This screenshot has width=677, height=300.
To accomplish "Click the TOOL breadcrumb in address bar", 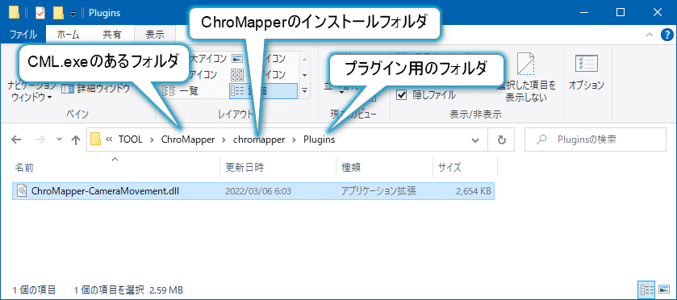I will click(x=130, y=140).
